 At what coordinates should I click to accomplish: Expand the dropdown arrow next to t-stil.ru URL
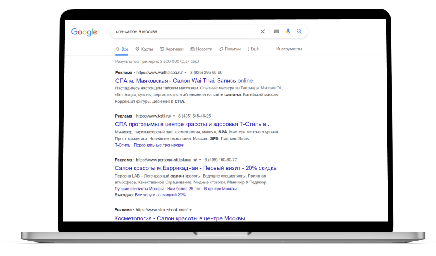[174, 116]
